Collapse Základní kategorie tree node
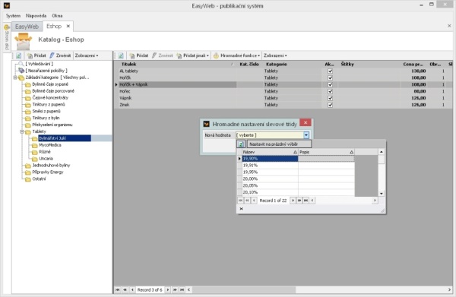The height and width of the screenshot is (297, 456). coord(15,77)
